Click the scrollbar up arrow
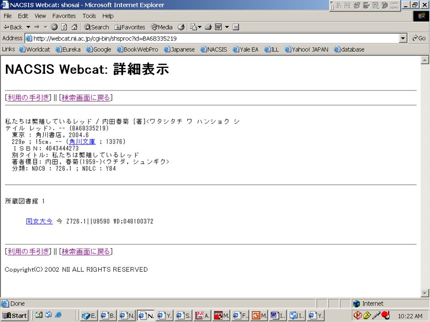 (425, 60)
